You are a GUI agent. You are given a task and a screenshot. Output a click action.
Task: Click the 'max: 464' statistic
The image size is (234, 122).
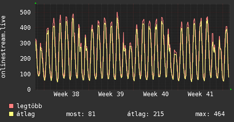click(x=210, y=114)
